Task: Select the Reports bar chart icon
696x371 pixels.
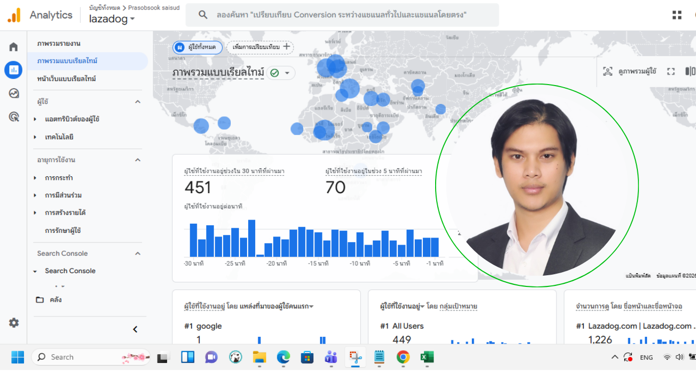Action: pos(14,70)
